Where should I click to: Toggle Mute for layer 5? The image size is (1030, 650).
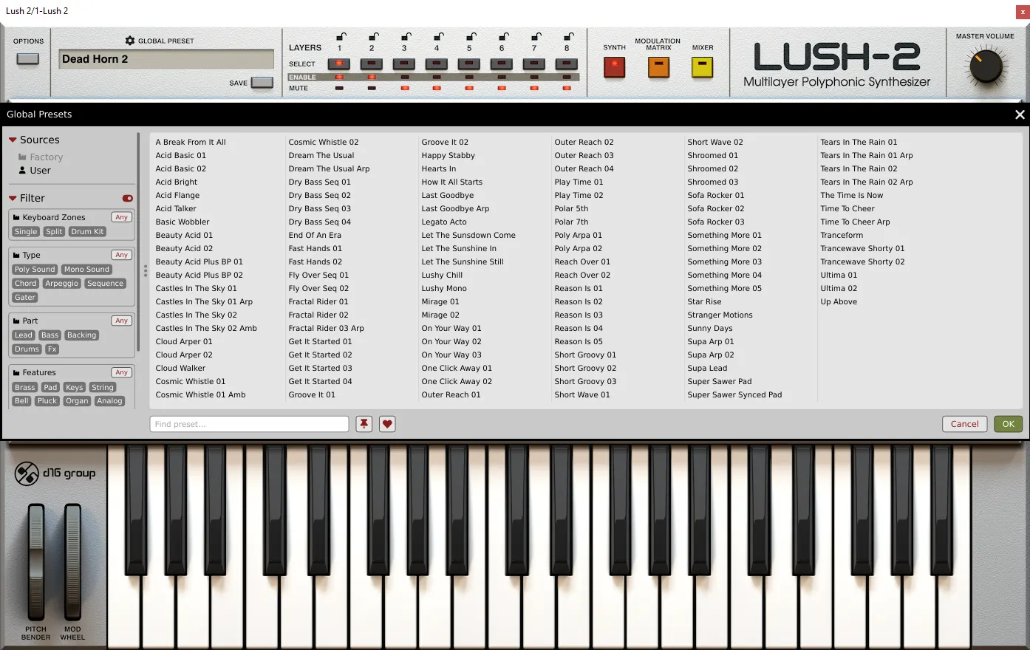pos(469,88)
